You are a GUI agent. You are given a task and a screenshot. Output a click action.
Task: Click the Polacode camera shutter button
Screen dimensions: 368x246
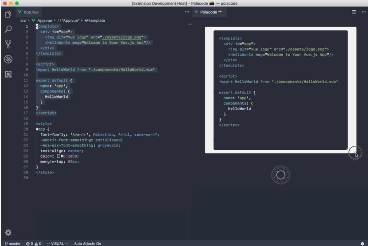[281, 175]
